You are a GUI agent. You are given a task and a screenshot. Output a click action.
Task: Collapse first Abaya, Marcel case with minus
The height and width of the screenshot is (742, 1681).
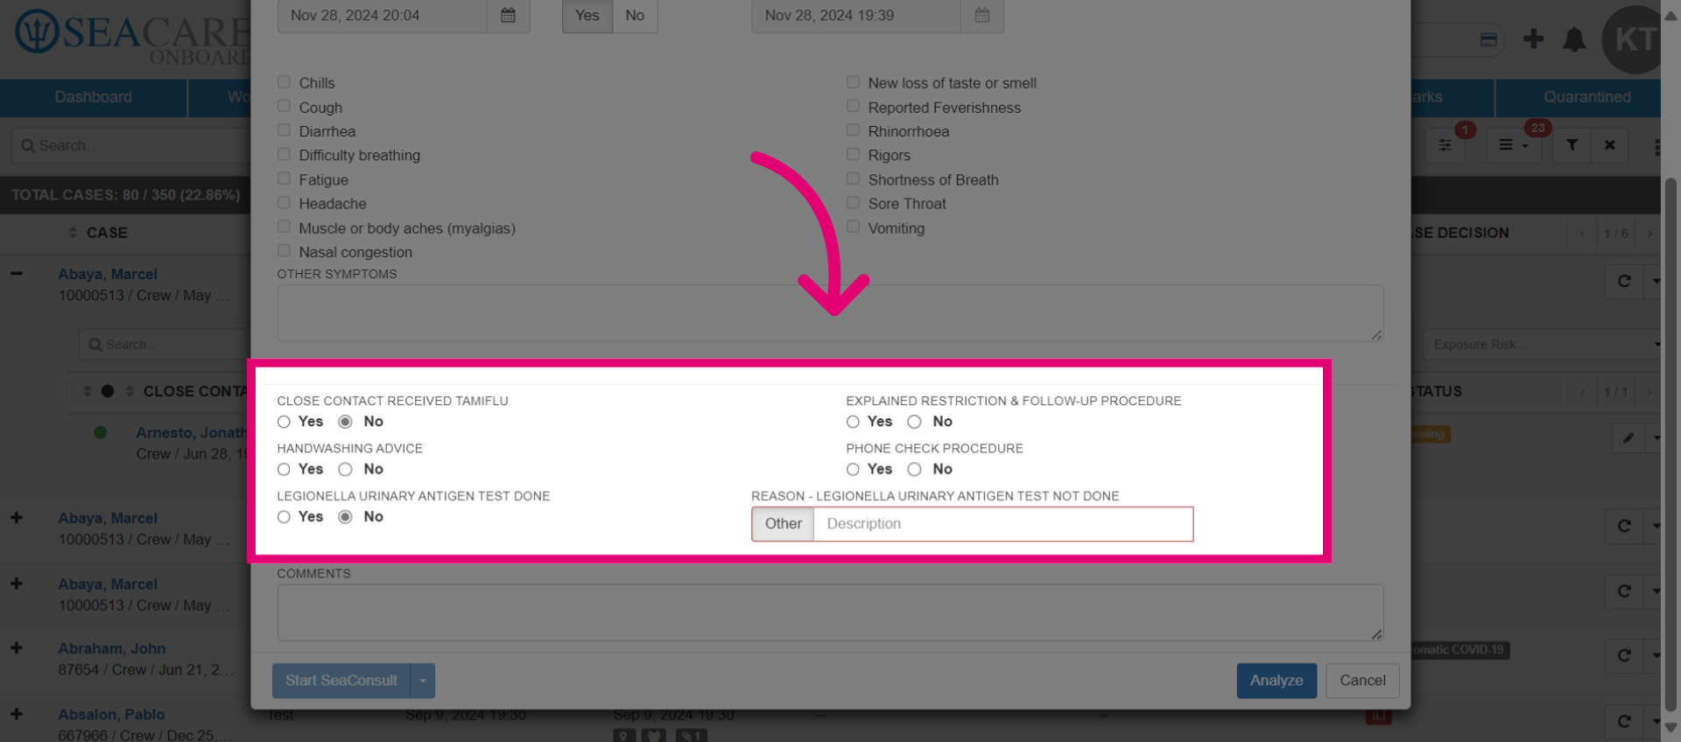click(17, 273)
